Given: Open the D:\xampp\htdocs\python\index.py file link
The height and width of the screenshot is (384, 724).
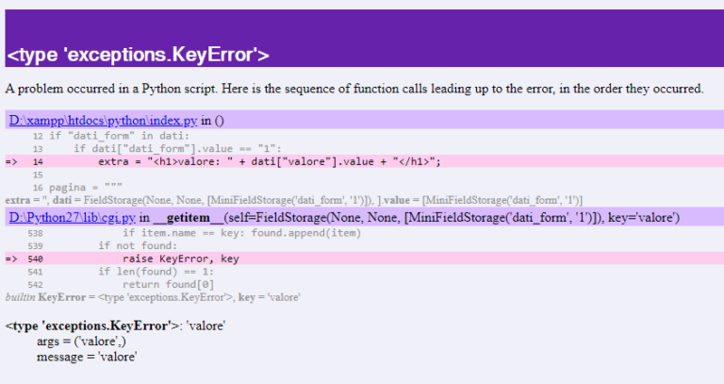Looking at the screenshot, I should click(102, 121).
